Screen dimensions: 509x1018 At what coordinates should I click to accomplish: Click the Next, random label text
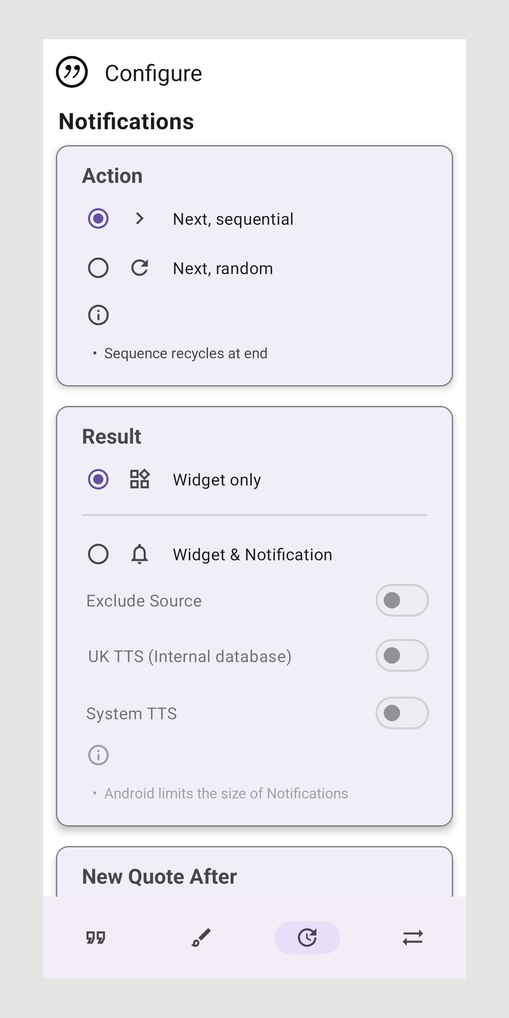[223, 269]
